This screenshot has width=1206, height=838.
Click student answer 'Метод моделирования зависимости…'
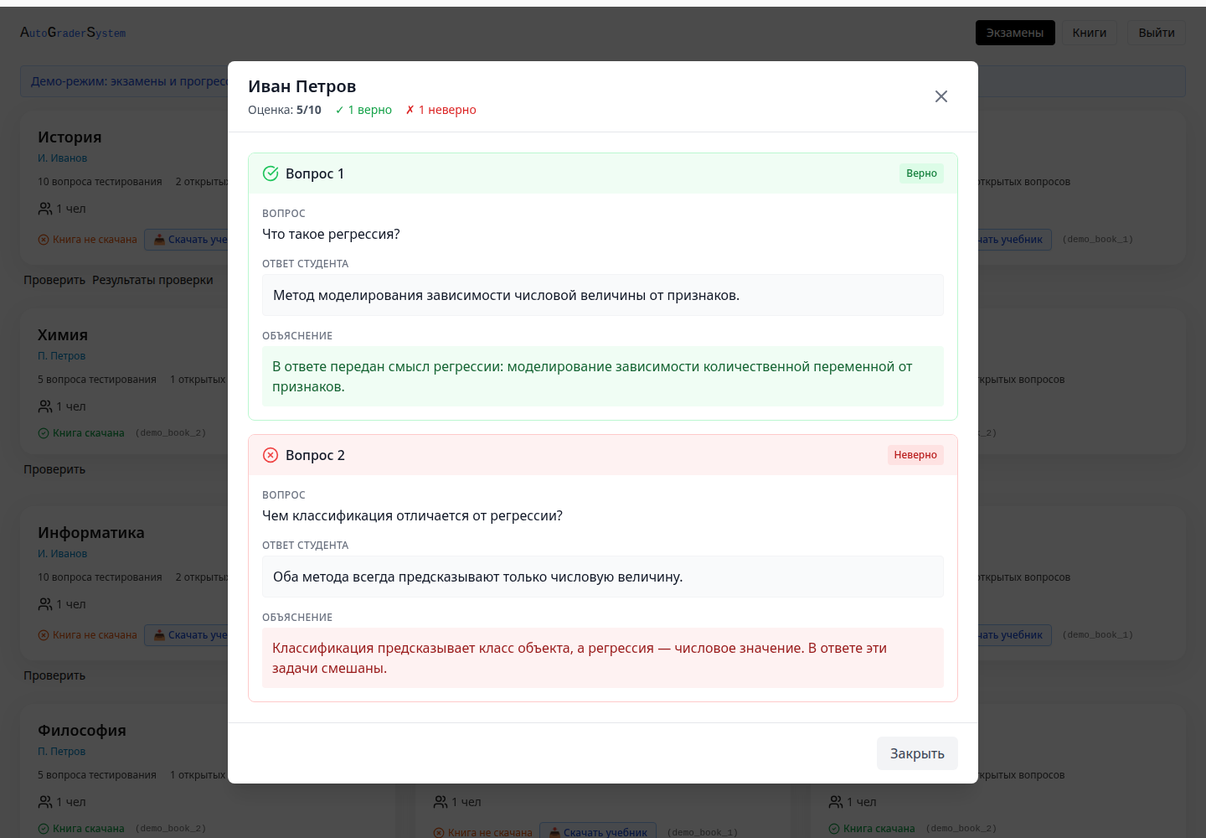603,295
